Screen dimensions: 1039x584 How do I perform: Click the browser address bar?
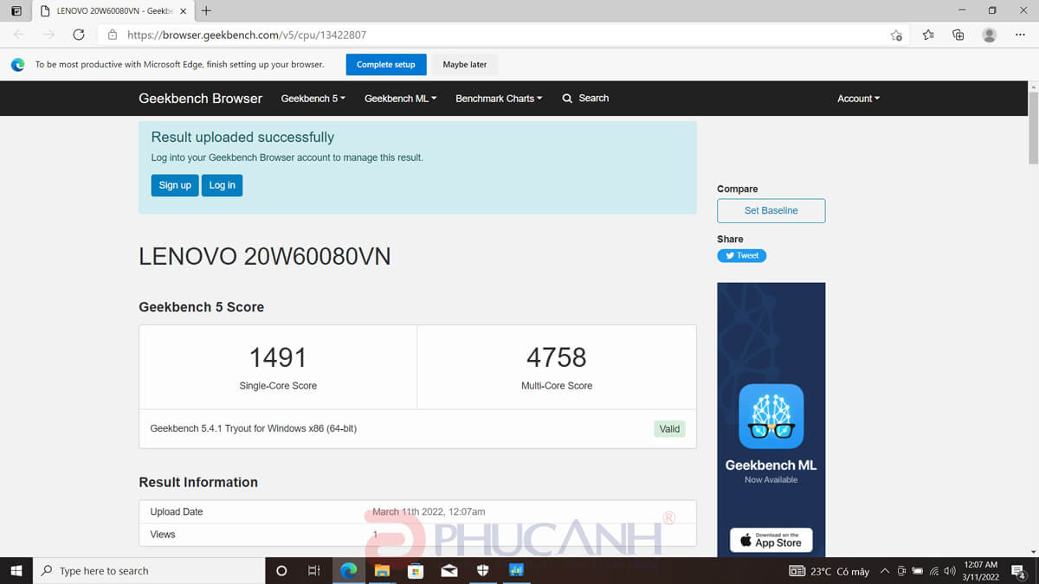click(x=502, y=35)
